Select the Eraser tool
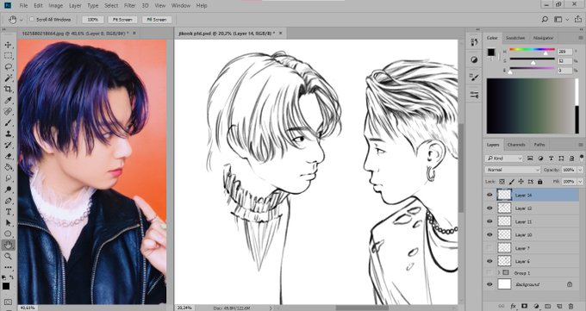The width and height of the screenshot is (586, 311). [8, 156]
